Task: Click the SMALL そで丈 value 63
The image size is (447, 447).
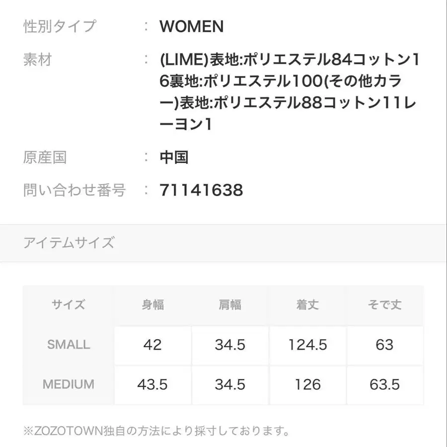Action: tap(384, 345)
